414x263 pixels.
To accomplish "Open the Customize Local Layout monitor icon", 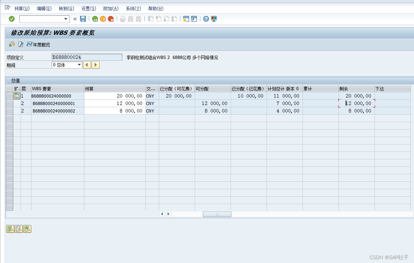I will click(214, 19).
